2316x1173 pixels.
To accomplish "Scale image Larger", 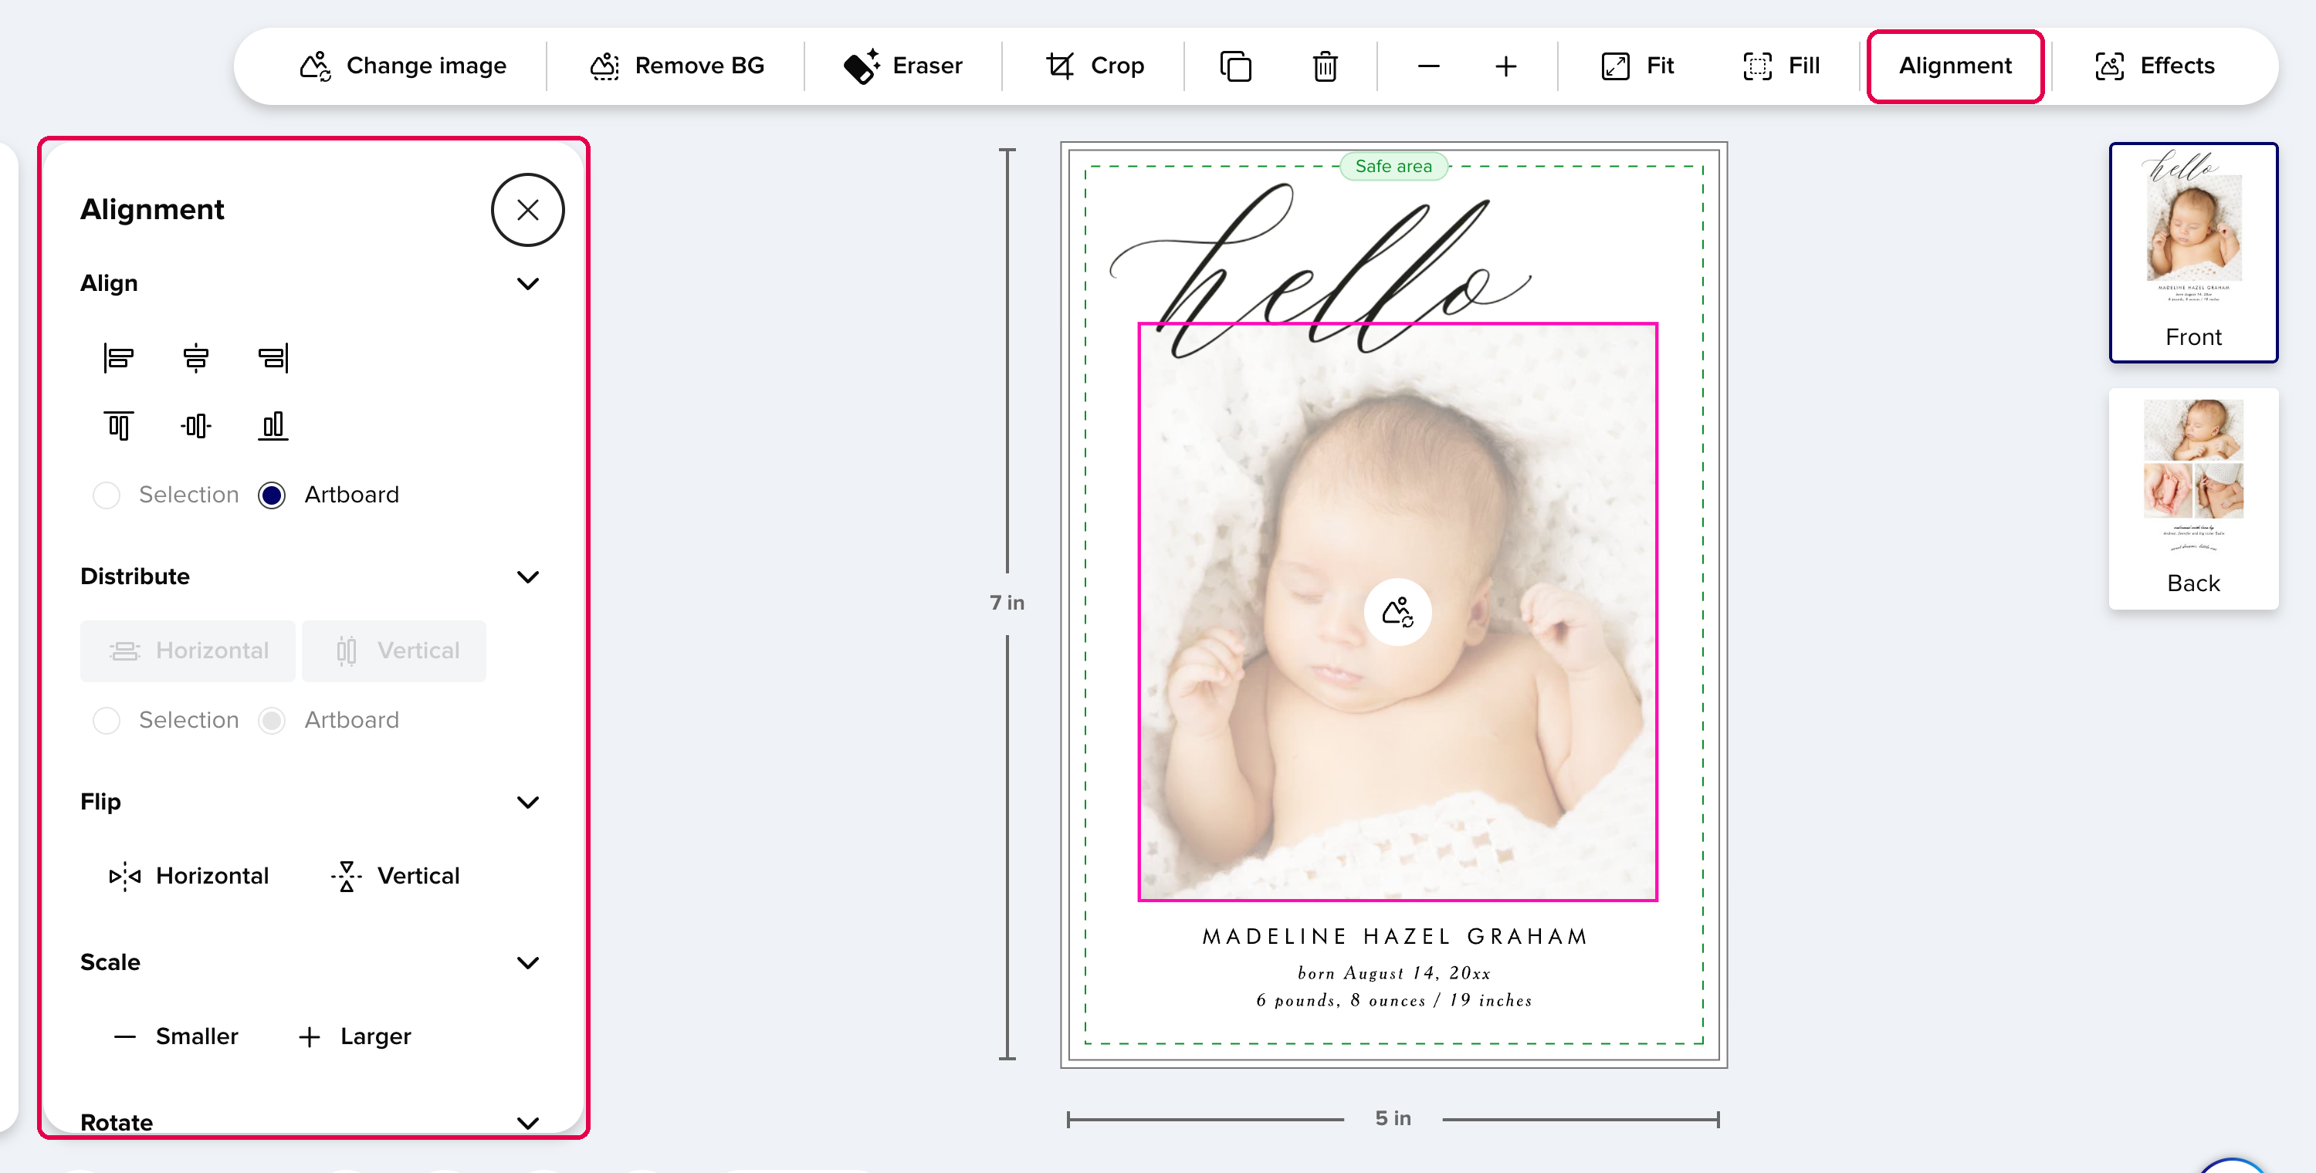I will pyautogui.click(x=354, y=1036).
